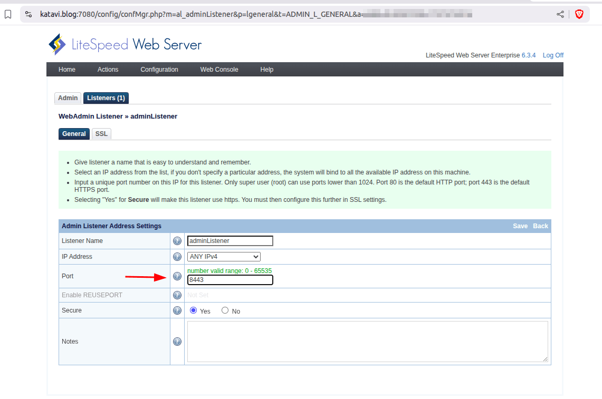This screenshot has width=602, height=399.
Task: Open help for the Listener Name field
Action: [x=177, y=240]
